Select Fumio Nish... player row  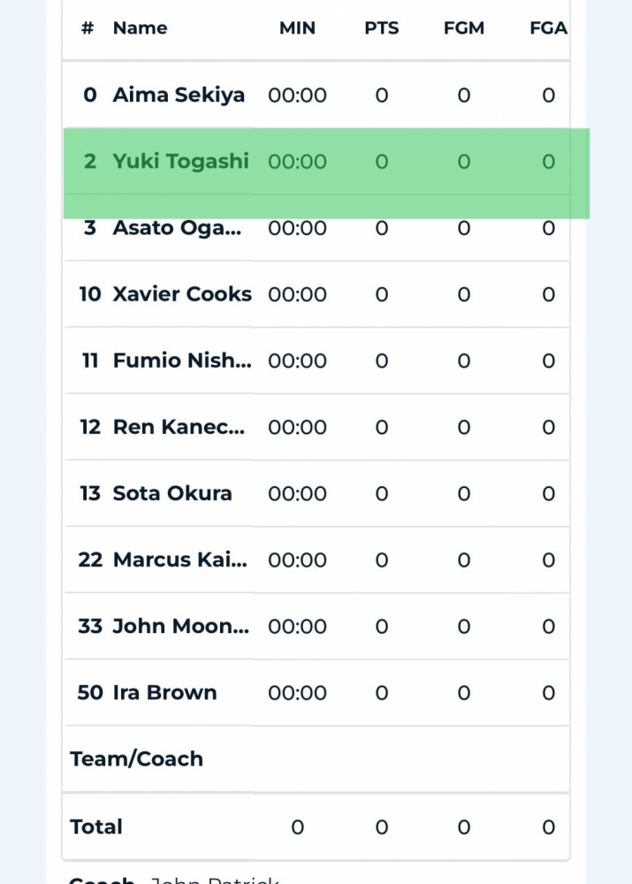tap(316, 361)
